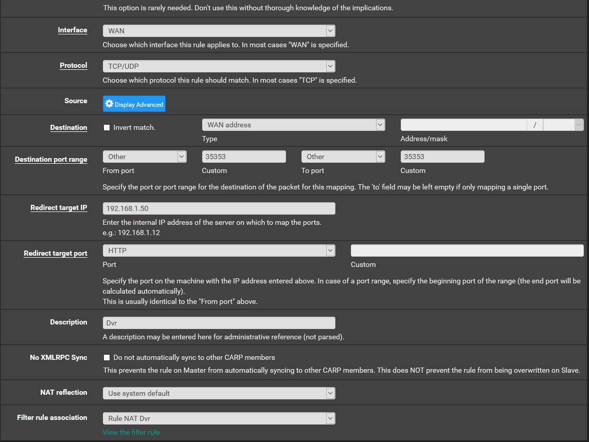
Task: Click the To port Custom field
Action: (442, 157)
